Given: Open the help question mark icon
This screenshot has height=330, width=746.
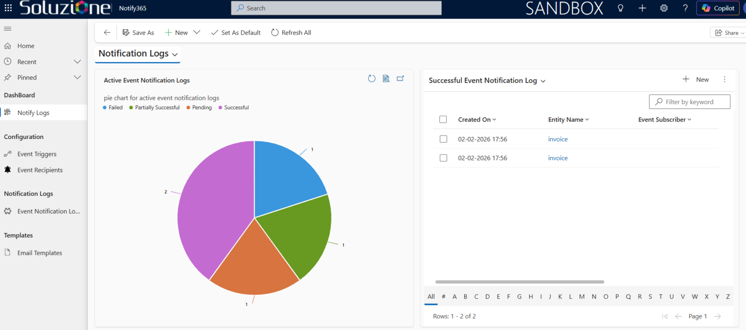Looking at the screenshot, I should [685, 8].
